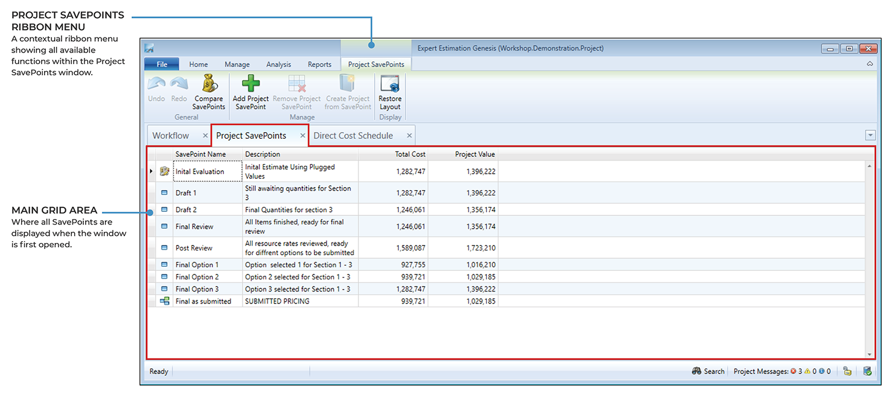Image resolution: width=893 pixels, height=397 pixels.
Task: Click the padlock icon in status bar
Action: point(847,371)
